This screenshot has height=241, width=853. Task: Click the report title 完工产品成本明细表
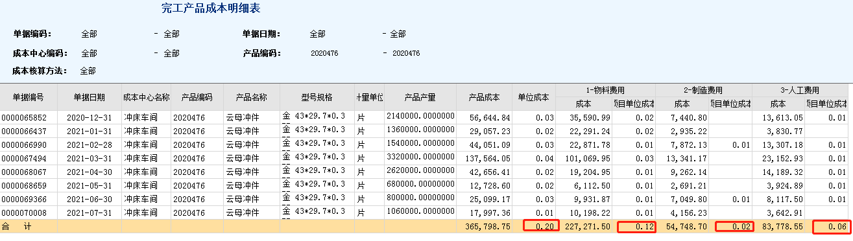tap(211, 9)
